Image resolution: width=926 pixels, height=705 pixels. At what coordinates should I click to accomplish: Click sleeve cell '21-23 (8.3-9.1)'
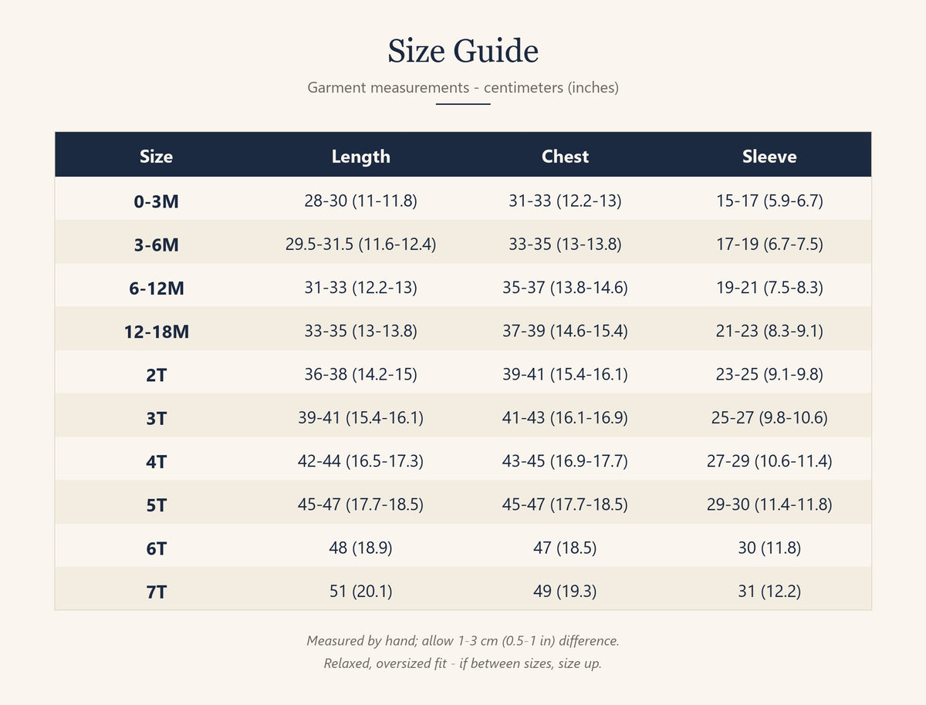[x=769, y=331]
